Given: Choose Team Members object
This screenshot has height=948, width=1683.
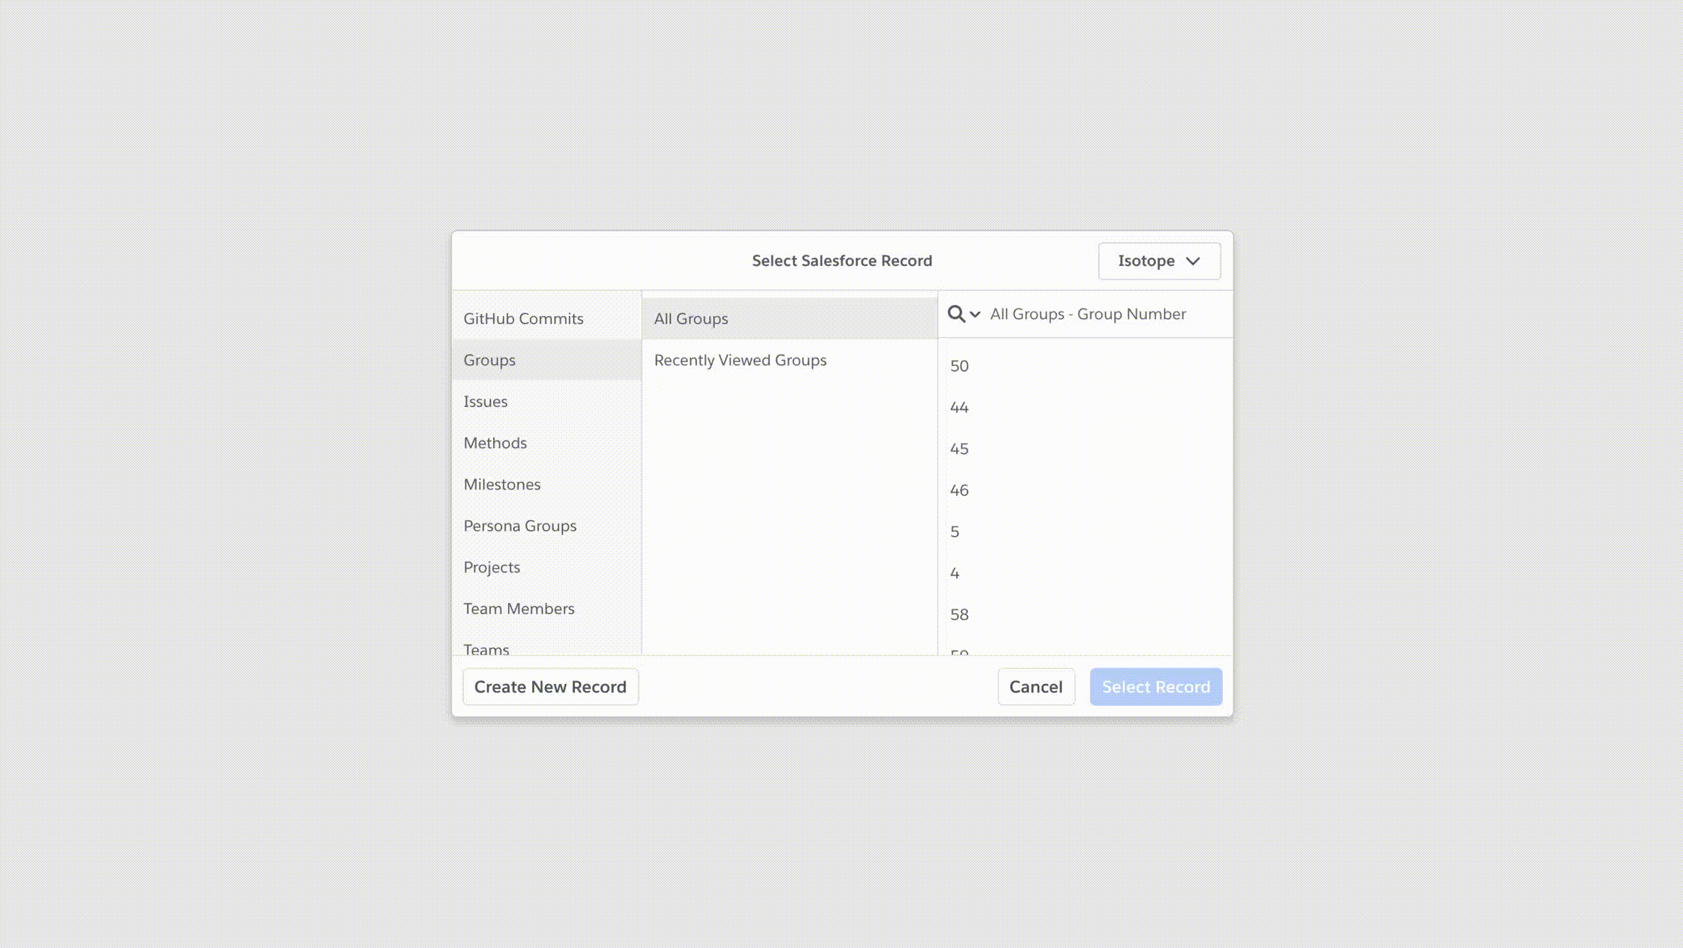Looking at the screenshot, I should coord(519,609).
